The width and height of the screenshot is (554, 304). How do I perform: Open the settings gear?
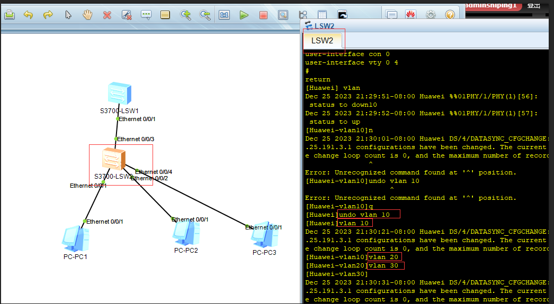coord(431,15)
